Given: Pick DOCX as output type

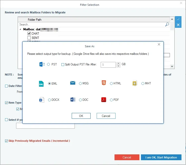Looking at the screenshot, I should [49, 100].
